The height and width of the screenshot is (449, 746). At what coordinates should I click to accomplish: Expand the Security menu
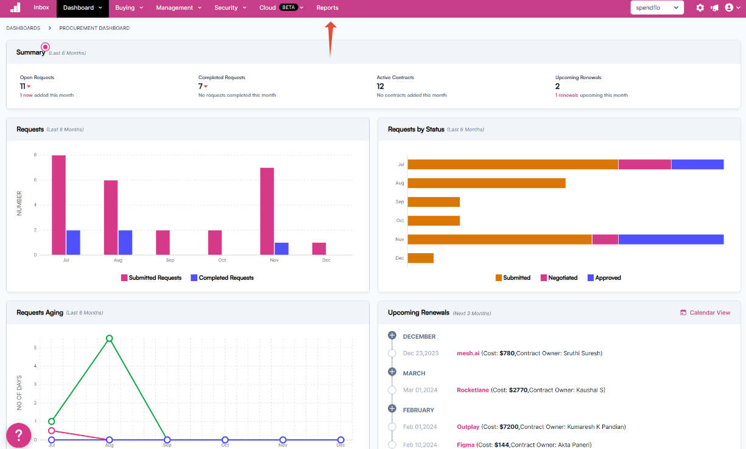(x=230, y=8)
